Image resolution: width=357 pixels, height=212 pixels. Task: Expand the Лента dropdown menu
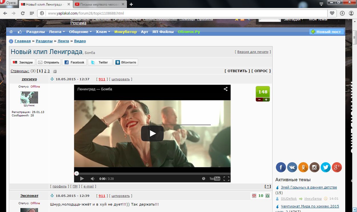57,32
